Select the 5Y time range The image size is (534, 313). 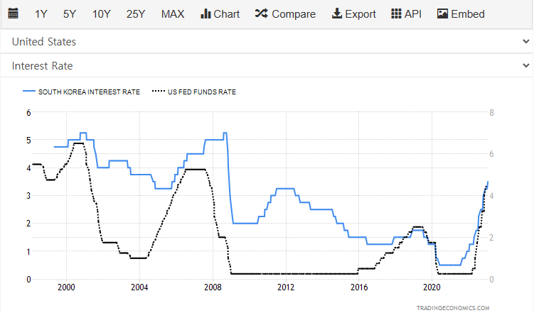pos(70,14)
